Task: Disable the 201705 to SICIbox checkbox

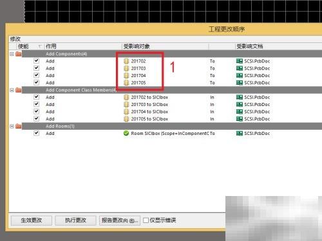Action: [x=37, y=119]
